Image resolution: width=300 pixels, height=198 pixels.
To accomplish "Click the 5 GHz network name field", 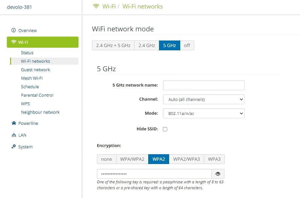I will click(x=203, y=85).
